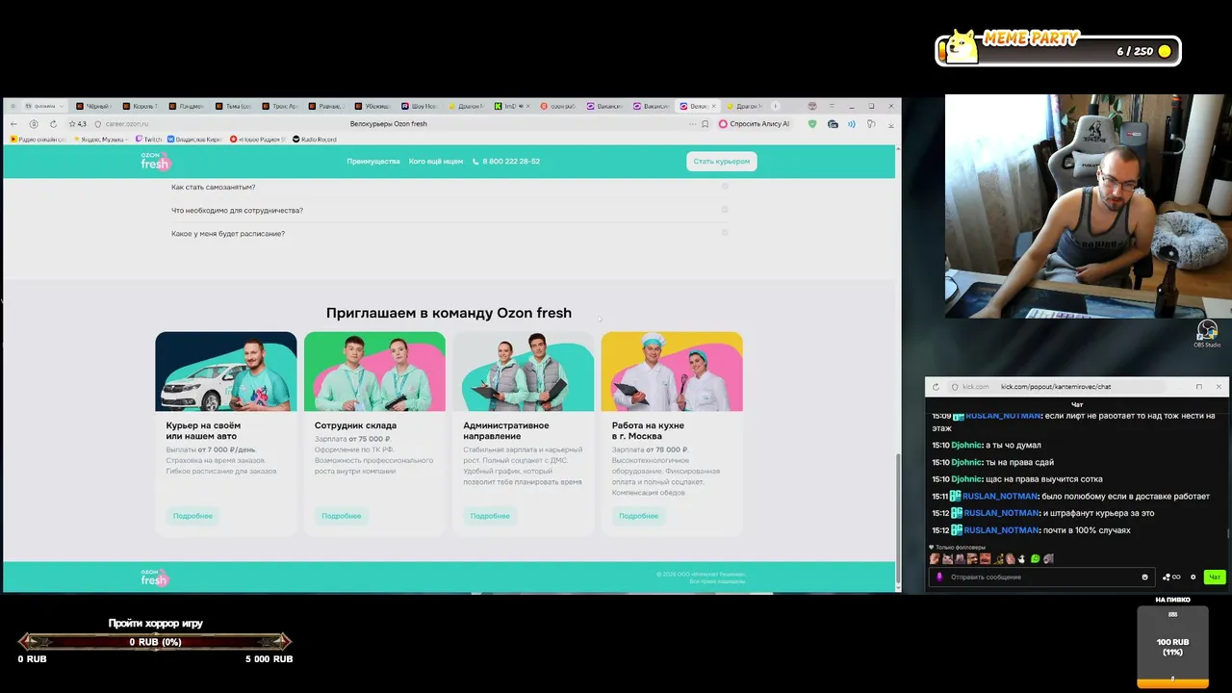Pick the first emote in the chat emote row
Viewport: 1232px width, 693px height.
click(x=935, y=559)
